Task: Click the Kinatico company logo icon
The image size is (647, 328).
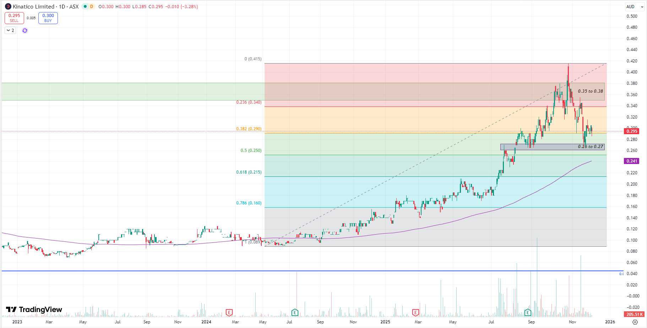Action: point(8,6)
